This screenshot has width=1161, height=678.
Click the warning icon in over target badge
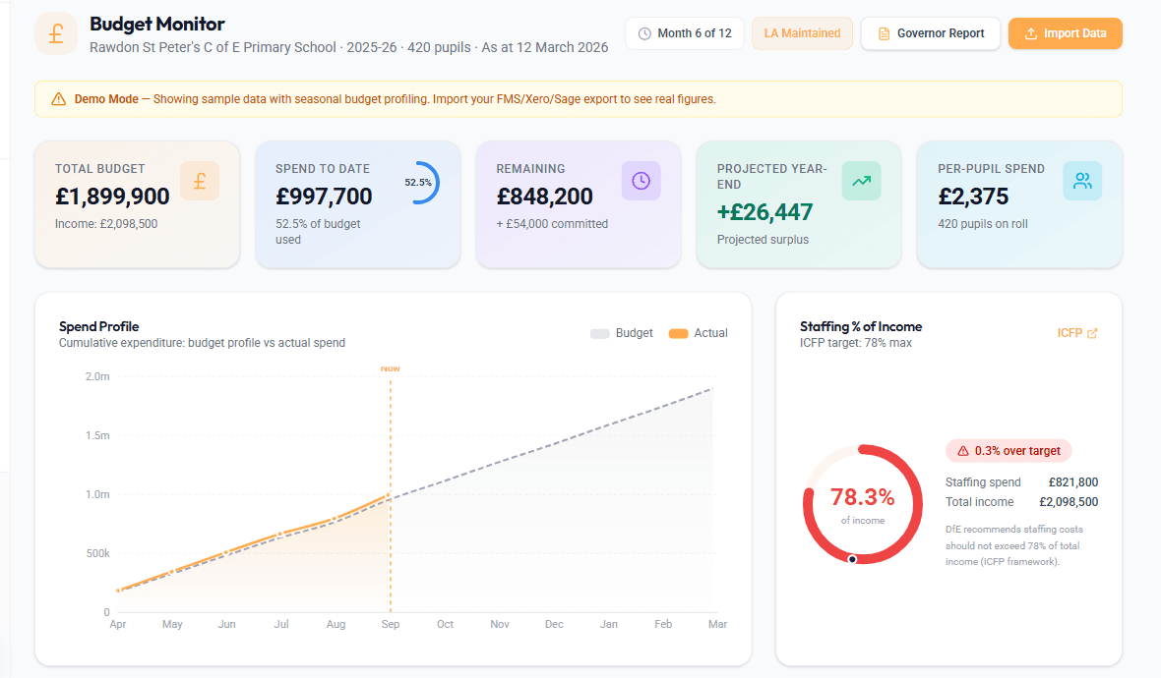963,451
